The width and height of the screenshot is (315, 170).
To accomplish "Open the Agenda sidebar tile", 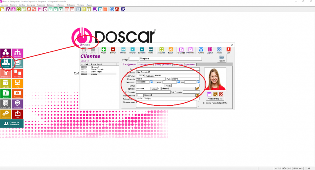I will click(x=6, y=84).
